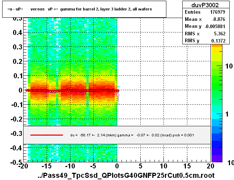Select the RMS y value 0.1372

click(x=218, y=41)
